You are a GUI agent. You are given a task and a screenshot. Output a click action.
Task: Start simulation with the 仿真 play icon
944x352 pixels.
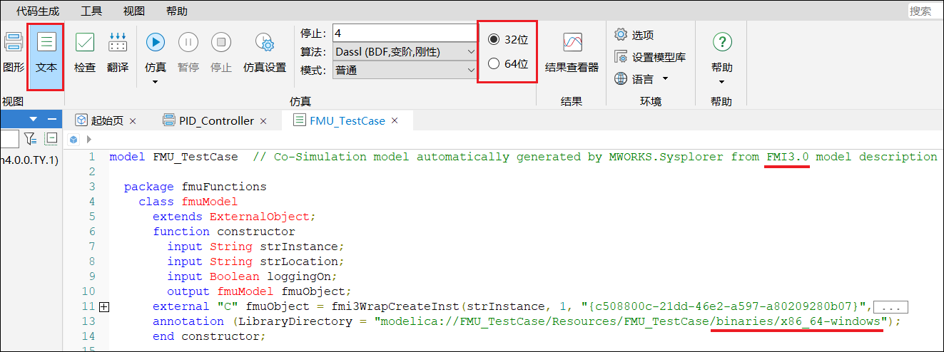point(156,43)
